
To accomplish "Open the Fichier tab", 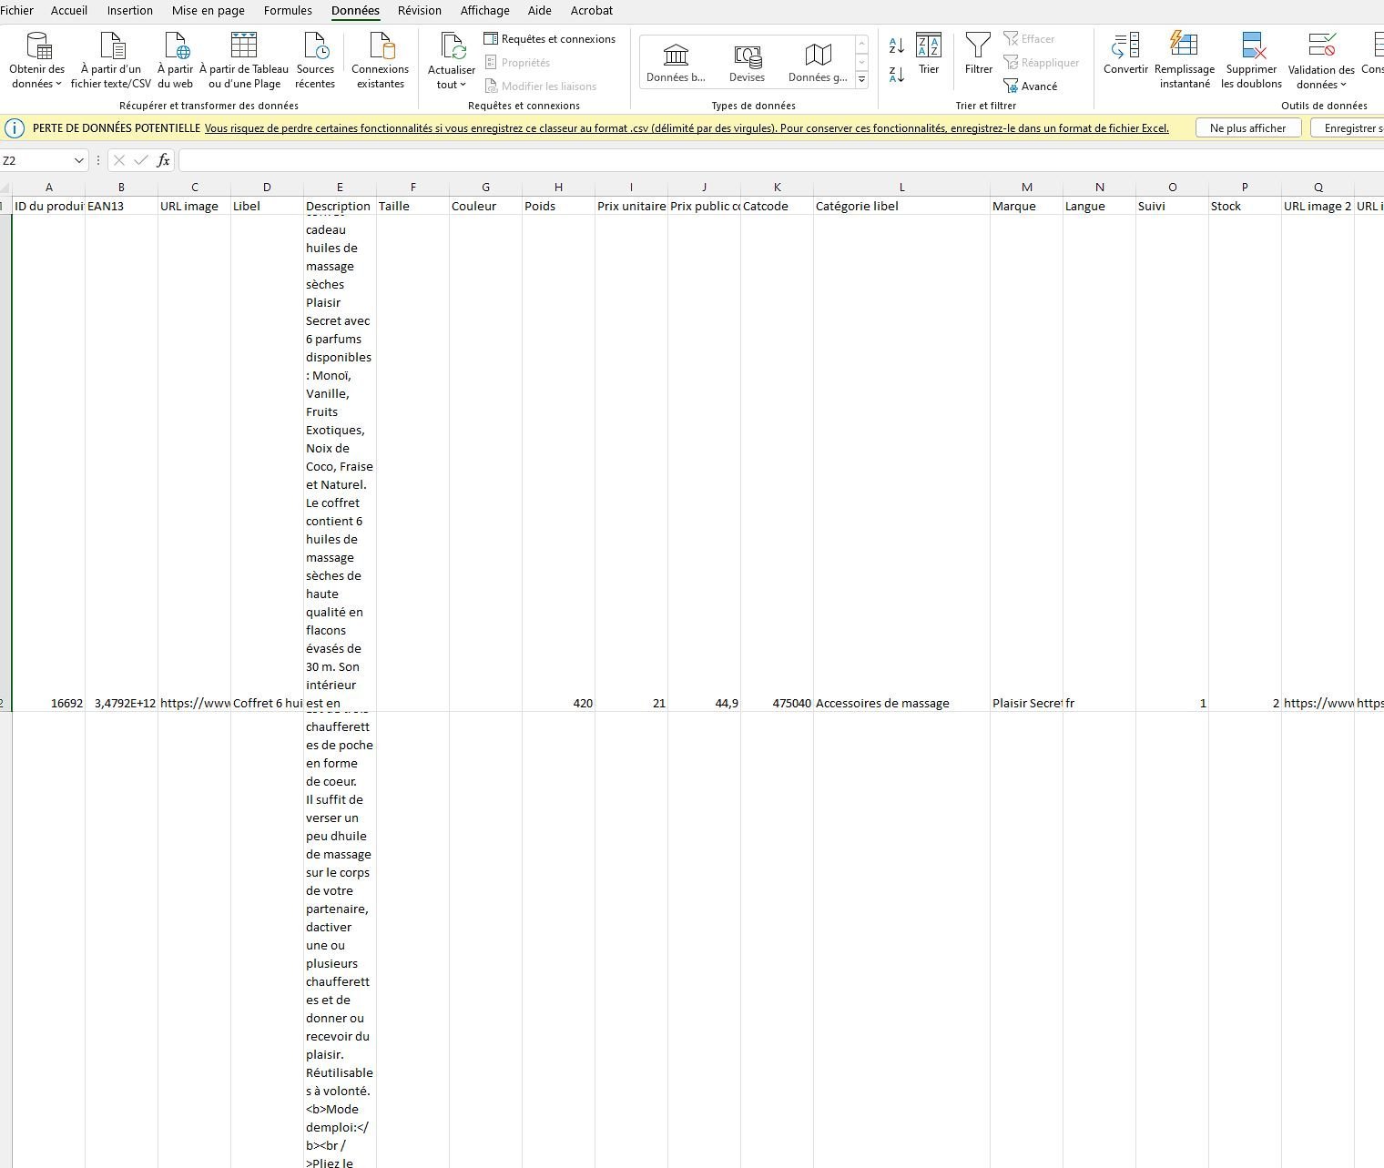I will [x=17, y=11].
